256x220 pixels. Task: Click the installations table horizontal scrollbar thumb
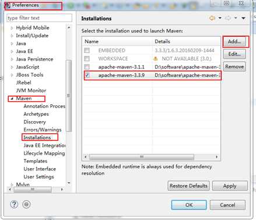142,157
